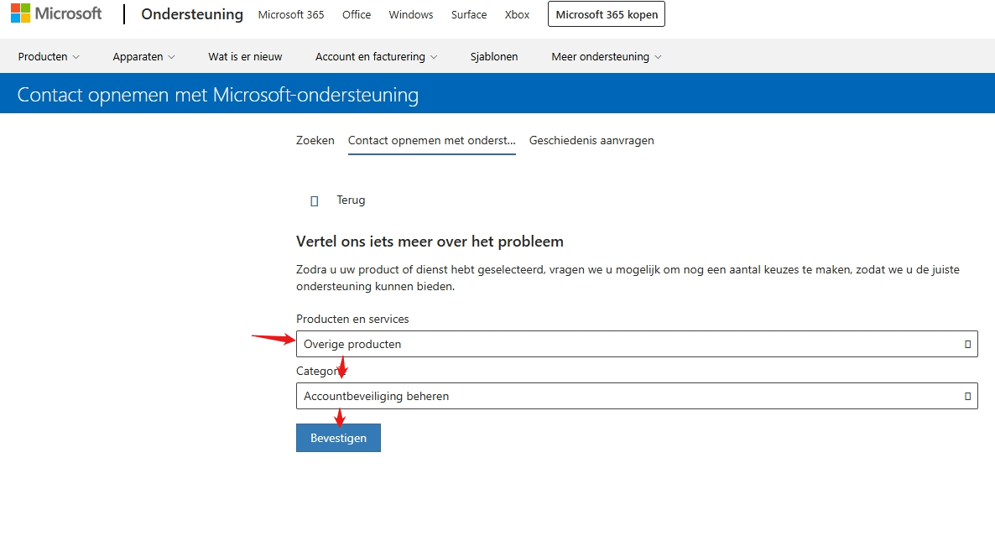Open the Producten en services dropdown
The height and width of the screenshot is (546, 995).
[637, 344]
